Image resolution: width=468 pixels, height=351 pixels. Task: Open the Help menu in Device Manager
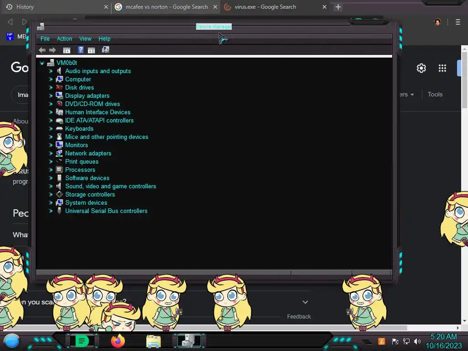[105, 39]
